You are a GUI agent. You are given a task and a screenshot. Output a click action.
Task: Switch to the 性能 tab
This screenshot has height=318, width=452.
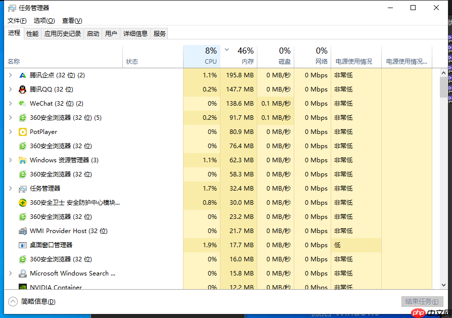pyautogui.click(x=32, y=34)
